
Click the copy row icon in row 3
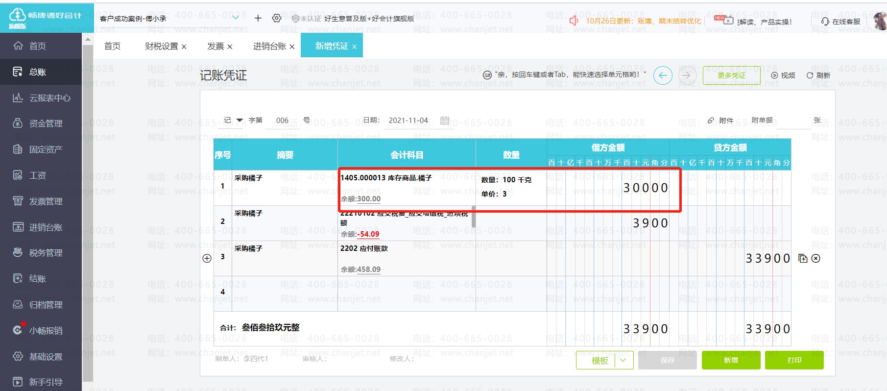tap(803, 258)
